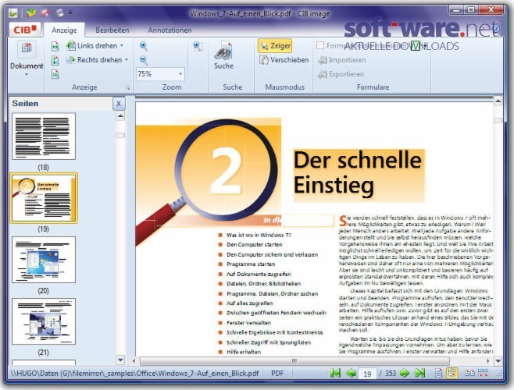Click the file path in status bar
The height and width of the screenshot is (390, 514).
(x=134, y=374)
